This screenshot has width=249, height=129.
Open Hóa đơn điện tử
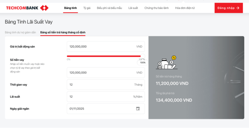[x=185, y=8]
